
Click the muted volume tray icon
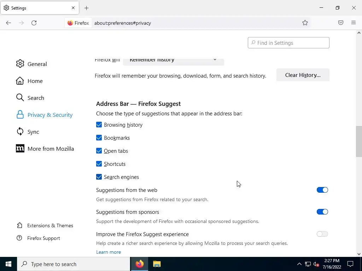pos(316,264)
